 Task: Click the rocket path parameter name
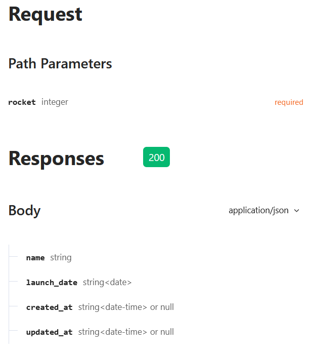coord(22,102)
